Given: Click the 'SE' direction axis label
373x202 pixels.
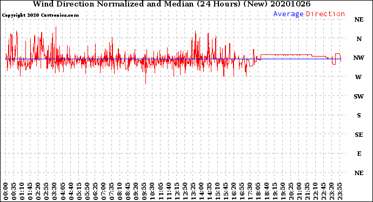Looking at the screenshot, I should click(359, 135).
